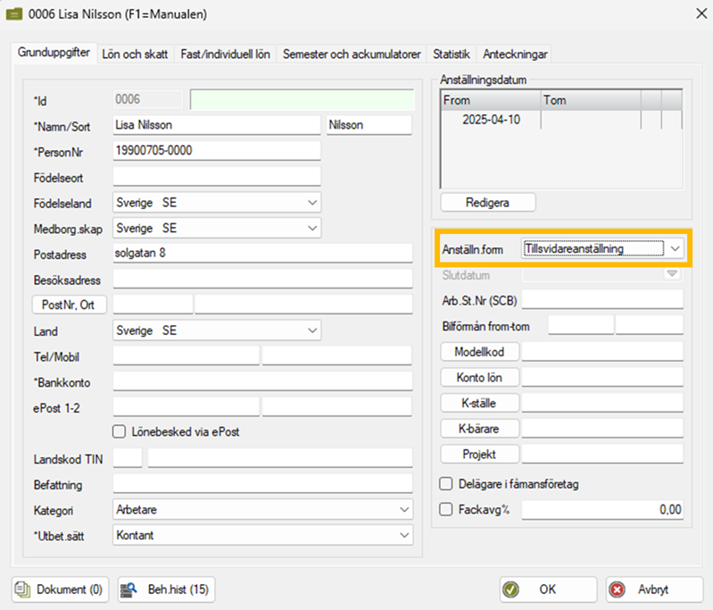This screenshot has width=713, height=610.
Task: Click the PostNr, Ort button
Action: (x=70, y=305)
